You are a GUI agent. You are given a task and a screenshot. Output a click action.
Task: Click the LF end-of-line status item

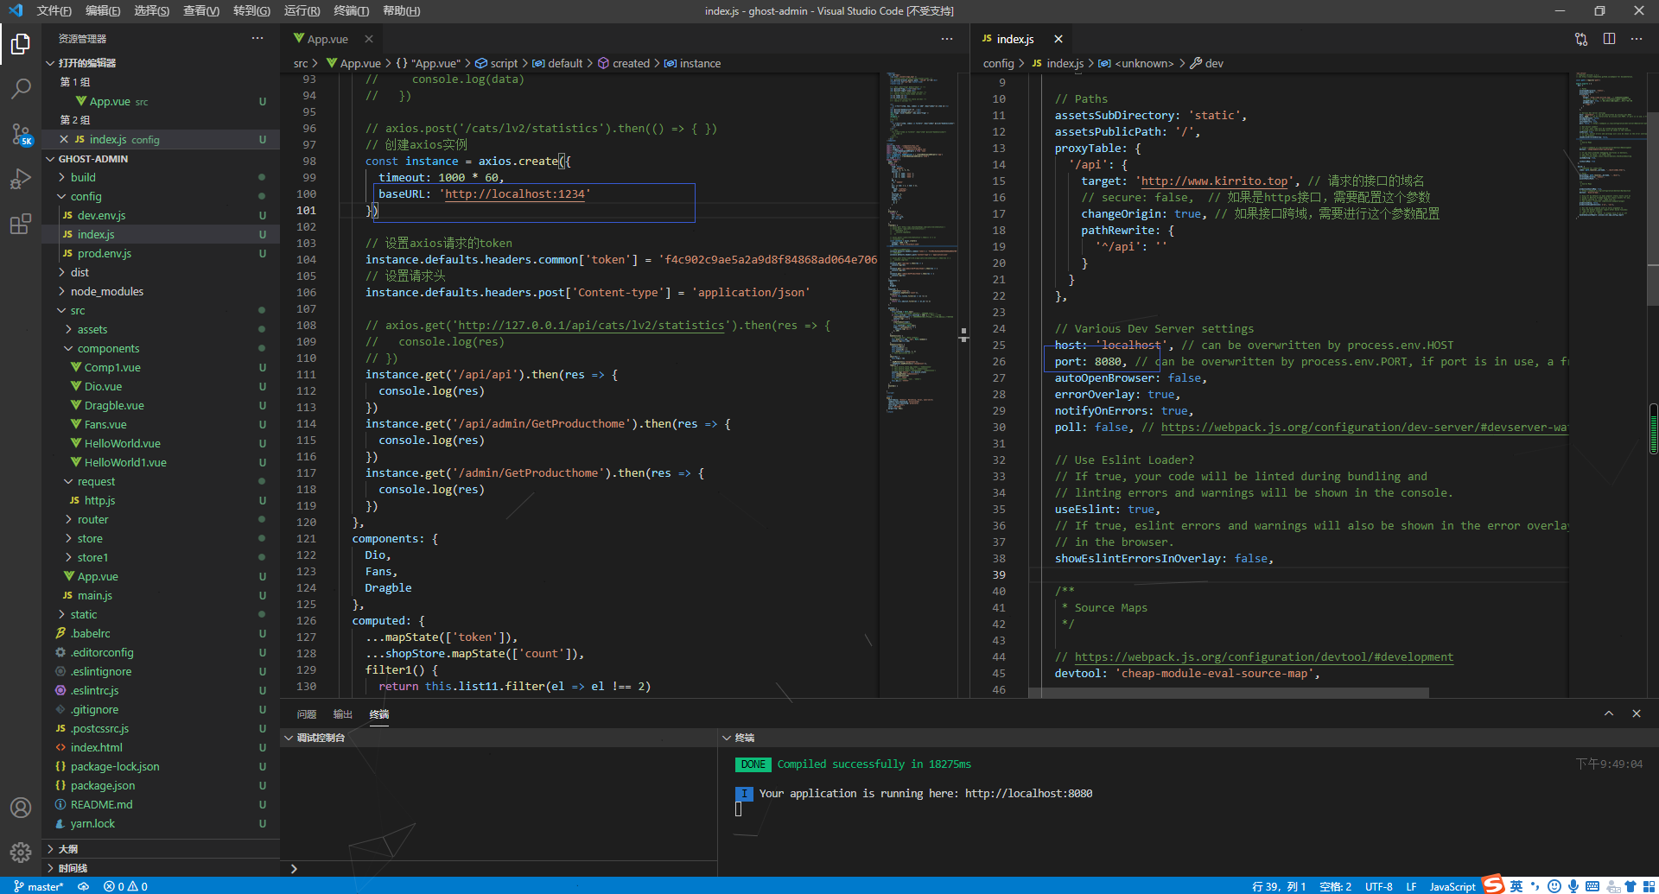click(x=1411, y=886)
